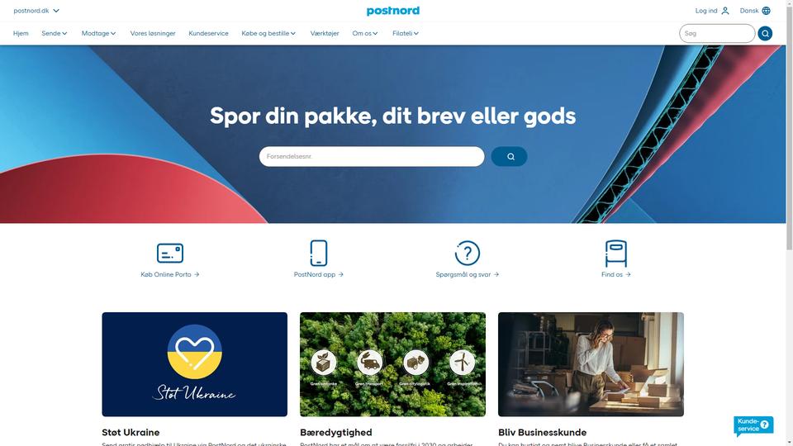This screenshot has width=793, height=446.
Task: Open the Kundeservice chat help bubble
Action: pos(753,425)
